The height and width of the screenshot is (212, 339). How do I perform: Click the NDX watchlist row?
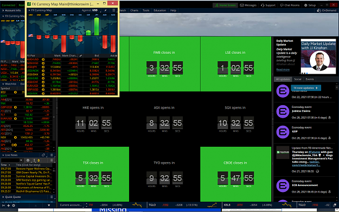pyautogui.click(x=27, y=137)
